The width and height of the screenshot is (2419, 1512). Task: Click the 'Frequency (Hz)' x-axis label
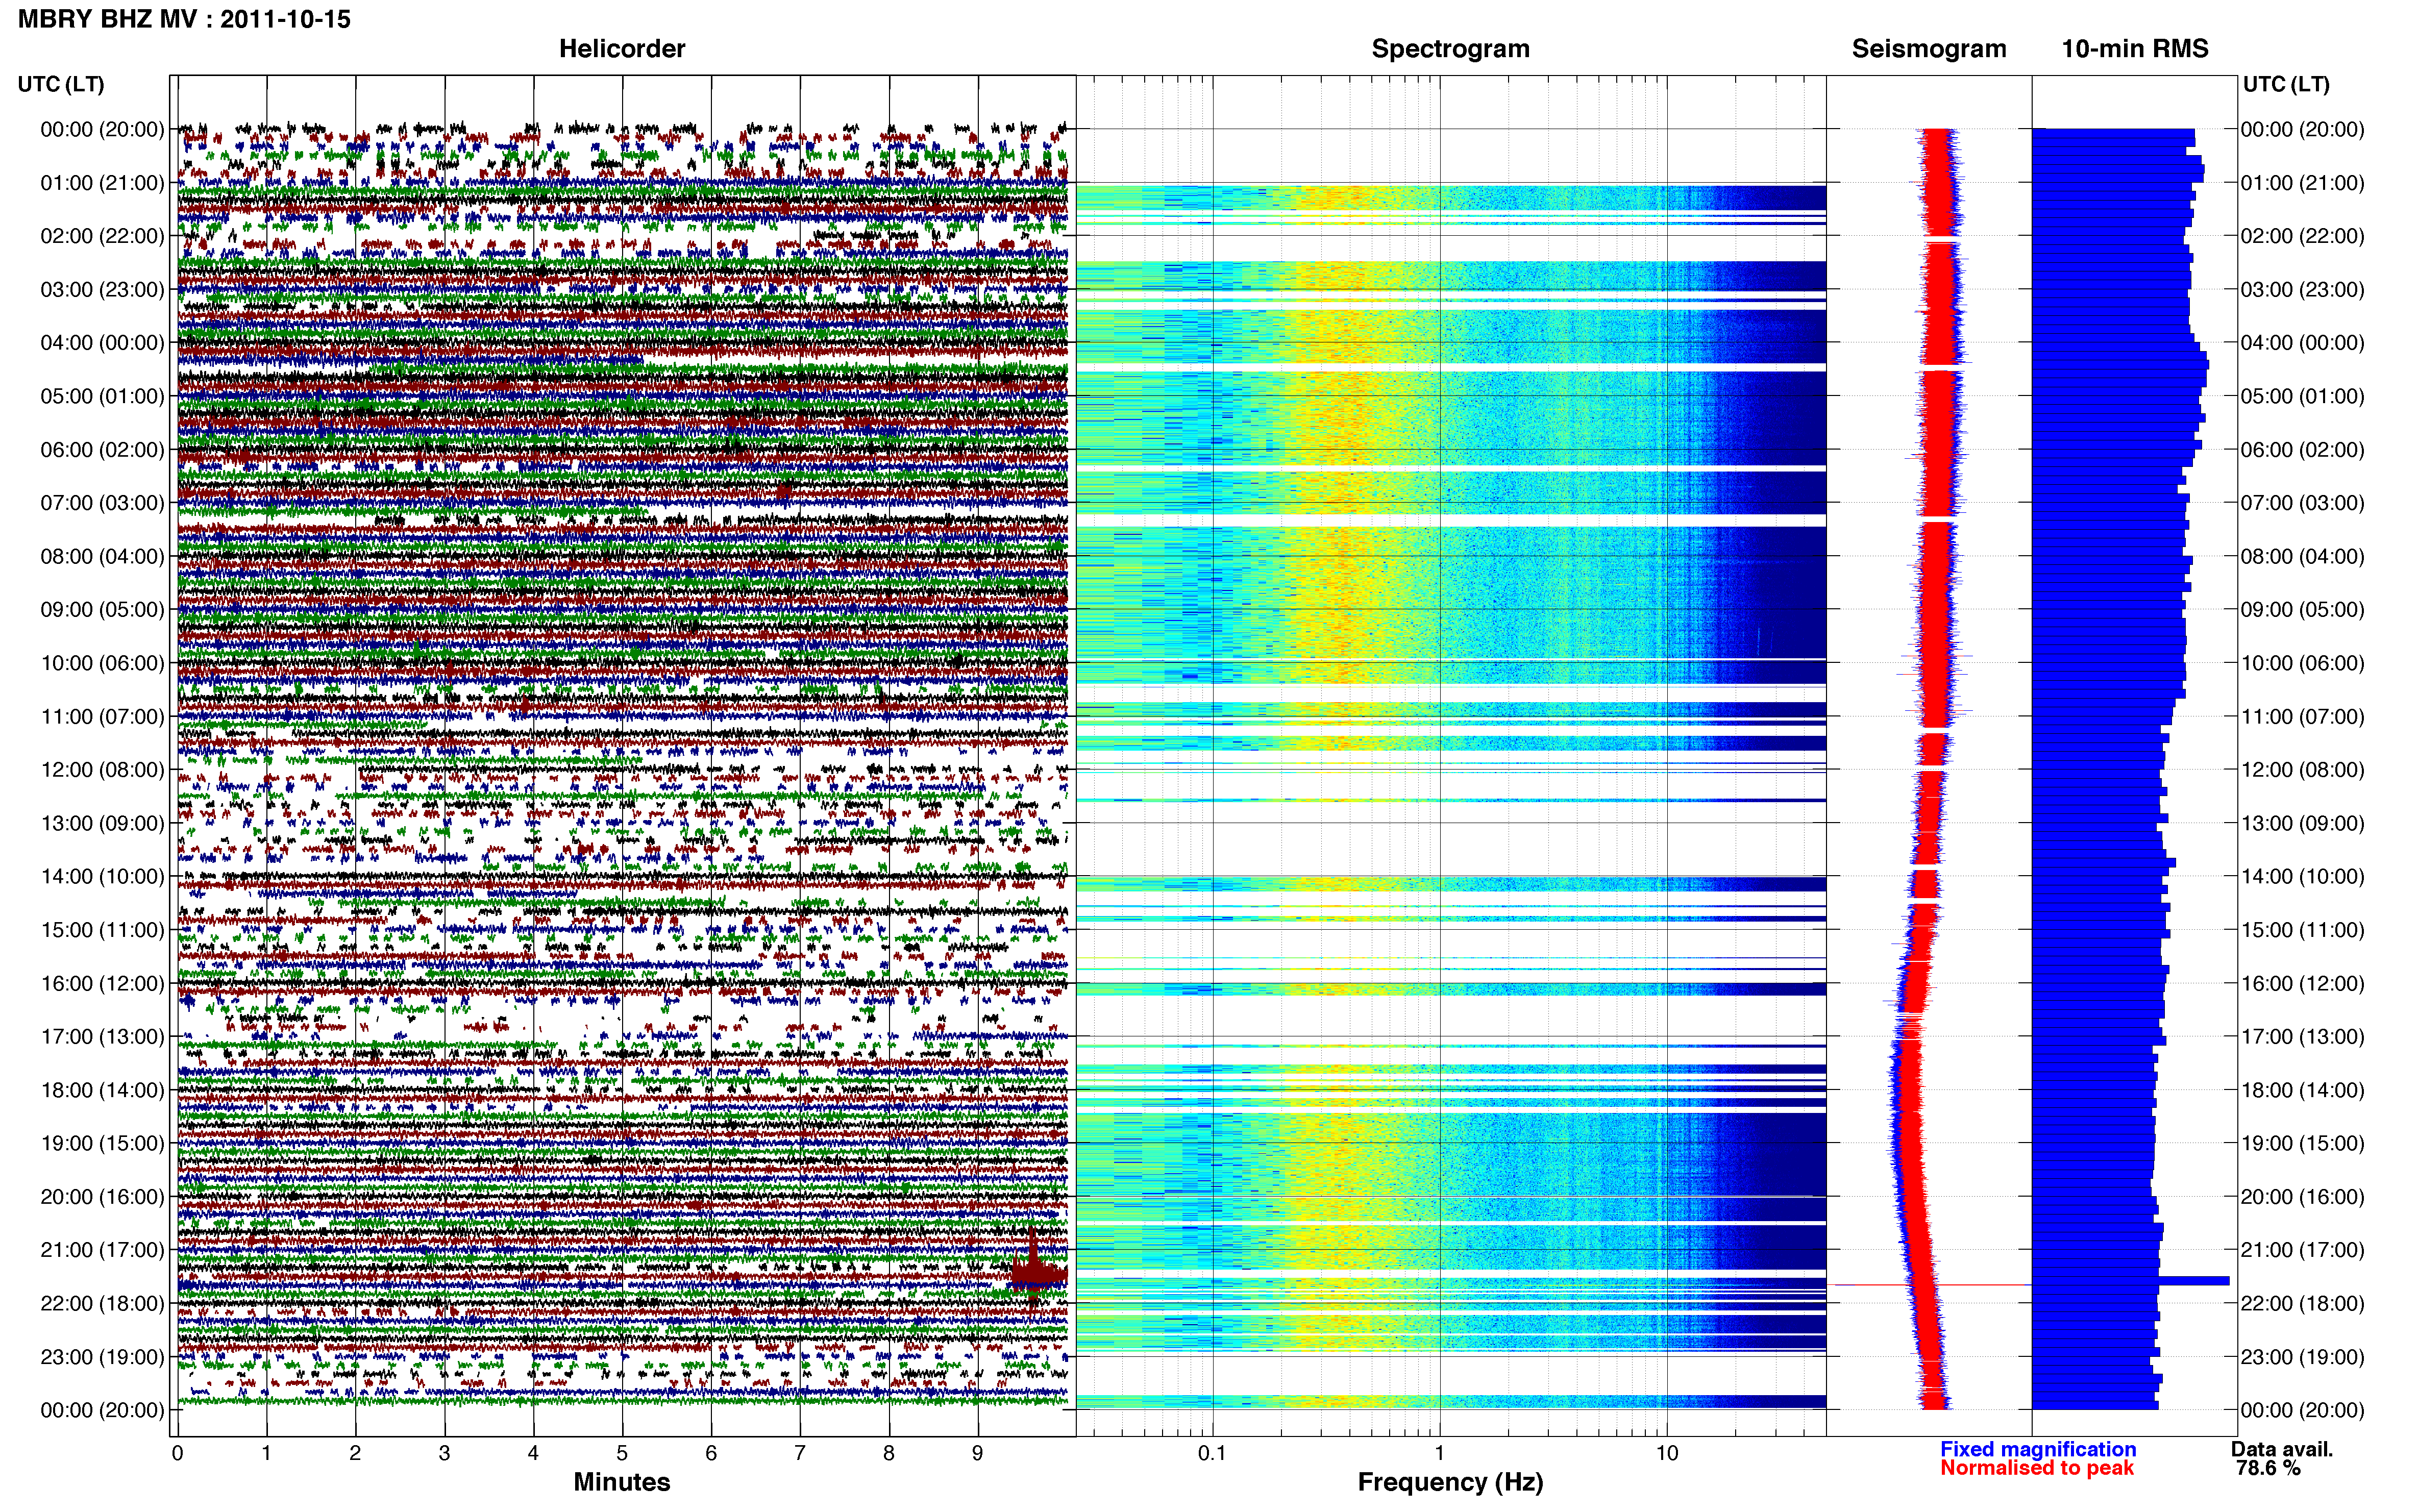pos(1450,1482)
